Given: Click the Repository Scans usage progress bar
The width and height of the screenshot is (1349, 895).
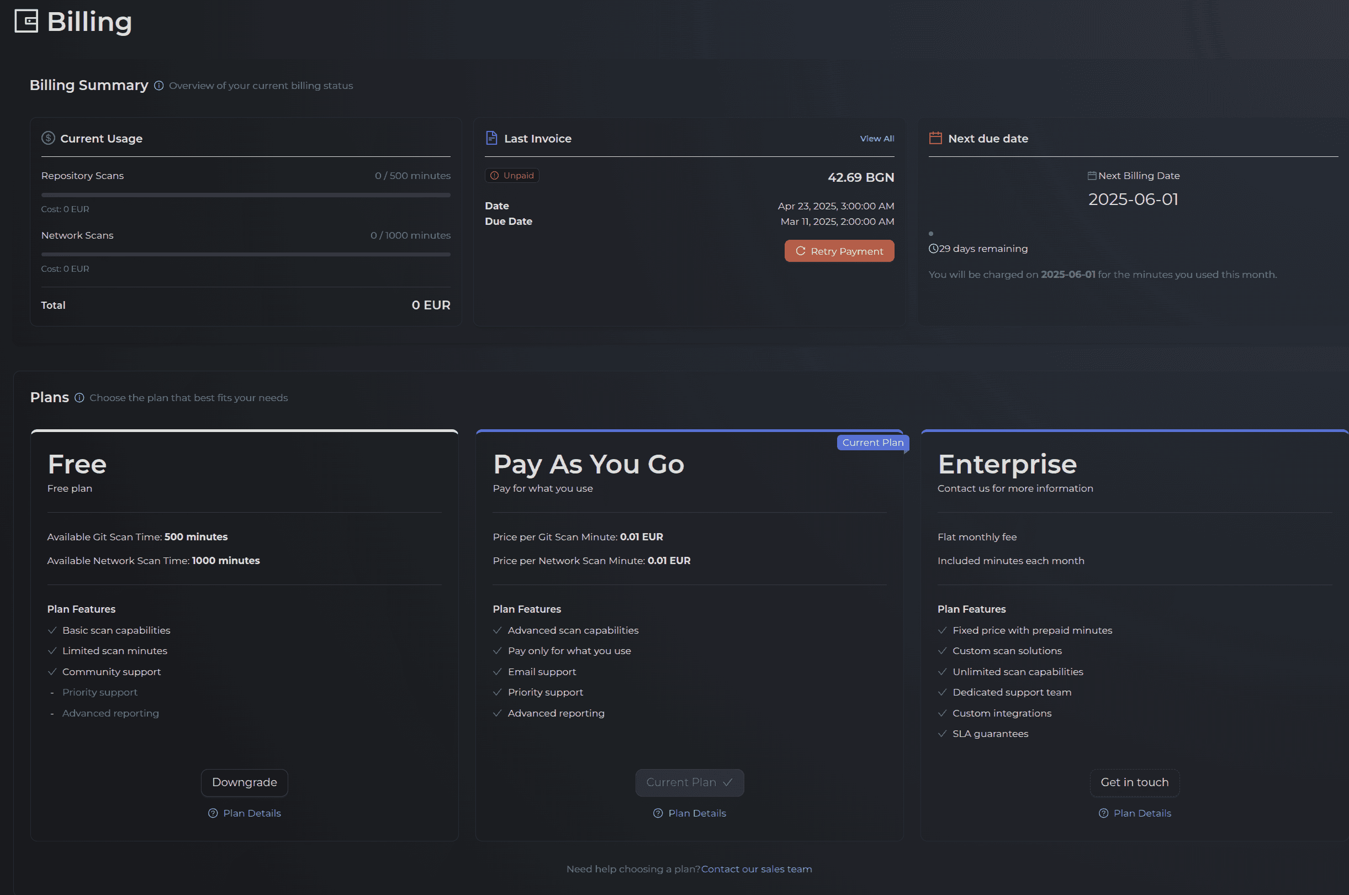Looking at the screenshot, I should coord(245,194).
